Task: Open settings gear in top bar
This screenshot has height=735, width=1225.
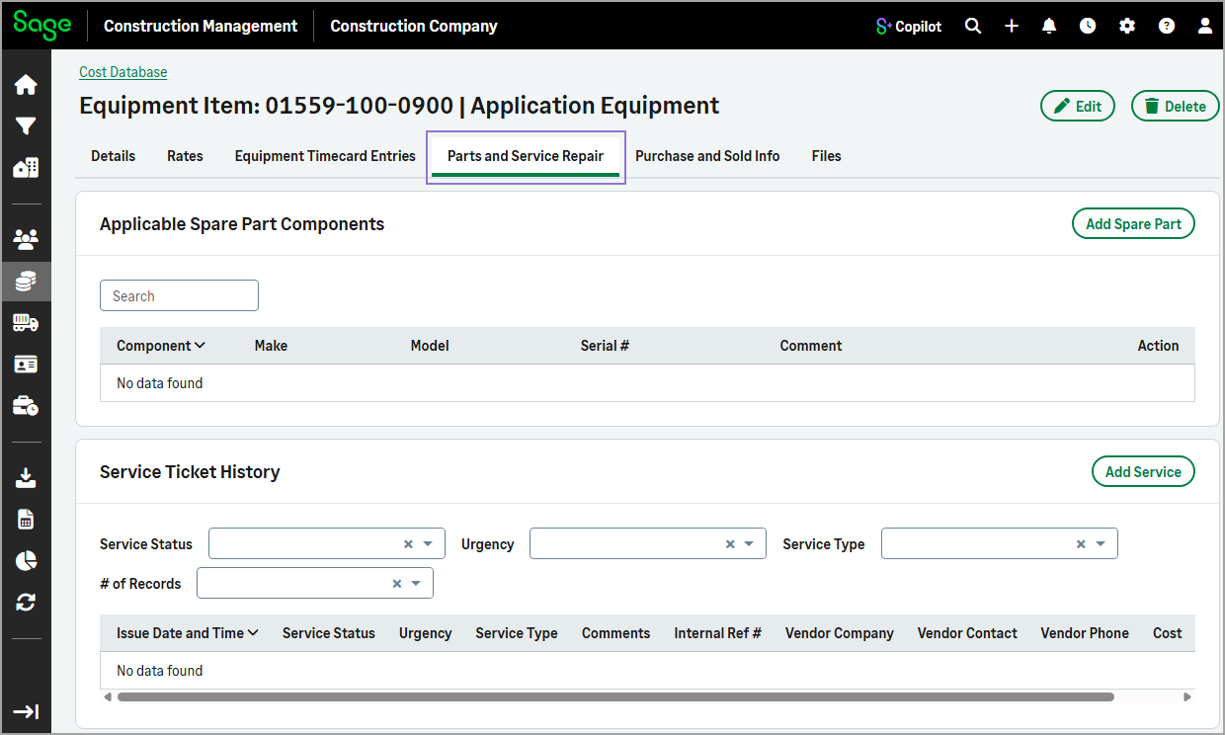Action: [1127, 27]
